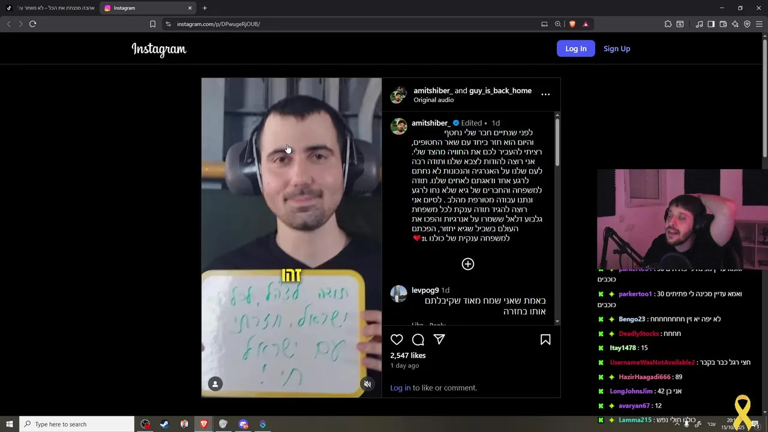Viewport: 768px width, 432px height.
Task: Reload the page
Action: [32, 24]
